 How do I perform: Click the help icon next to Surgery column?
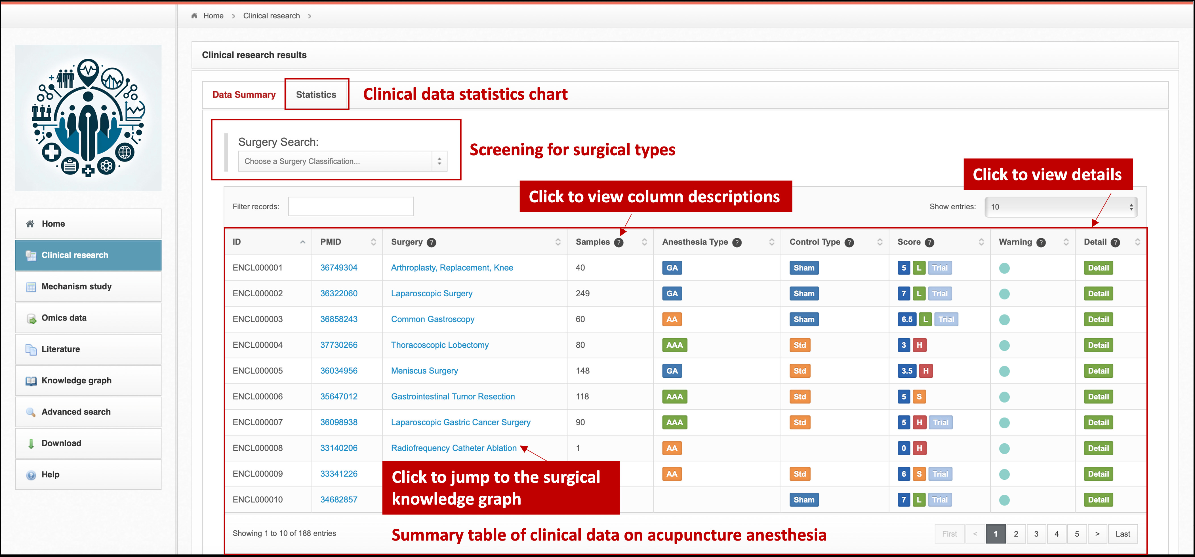(x=432, y=242)
